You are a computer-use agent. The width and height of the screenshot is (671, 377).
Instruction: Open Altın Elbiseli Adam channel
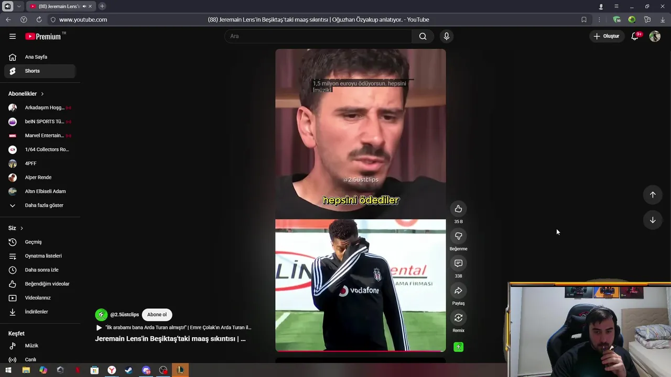39,191
